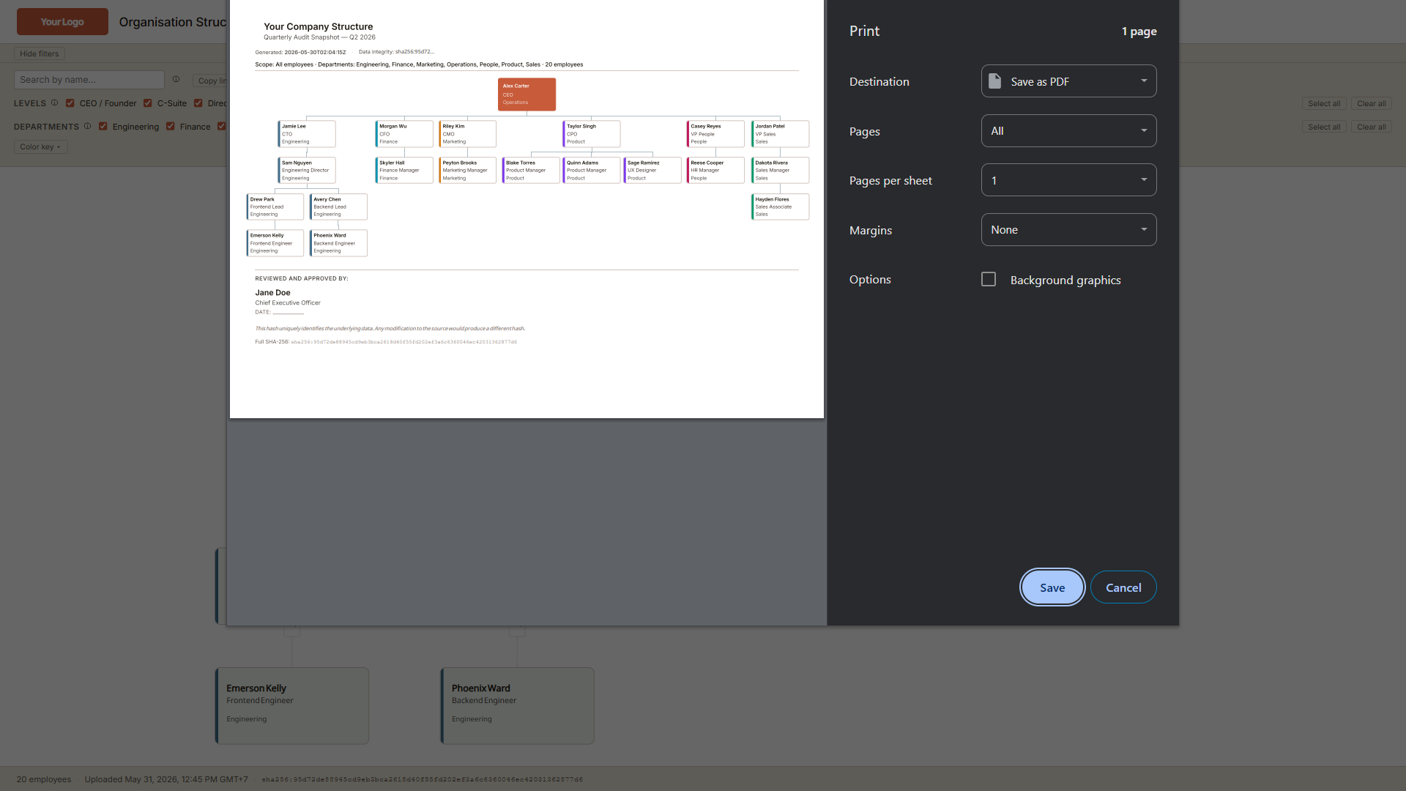Open the Margins dropdown set to None
Screen dimensions: 1406x791
tap(1068, 230)
